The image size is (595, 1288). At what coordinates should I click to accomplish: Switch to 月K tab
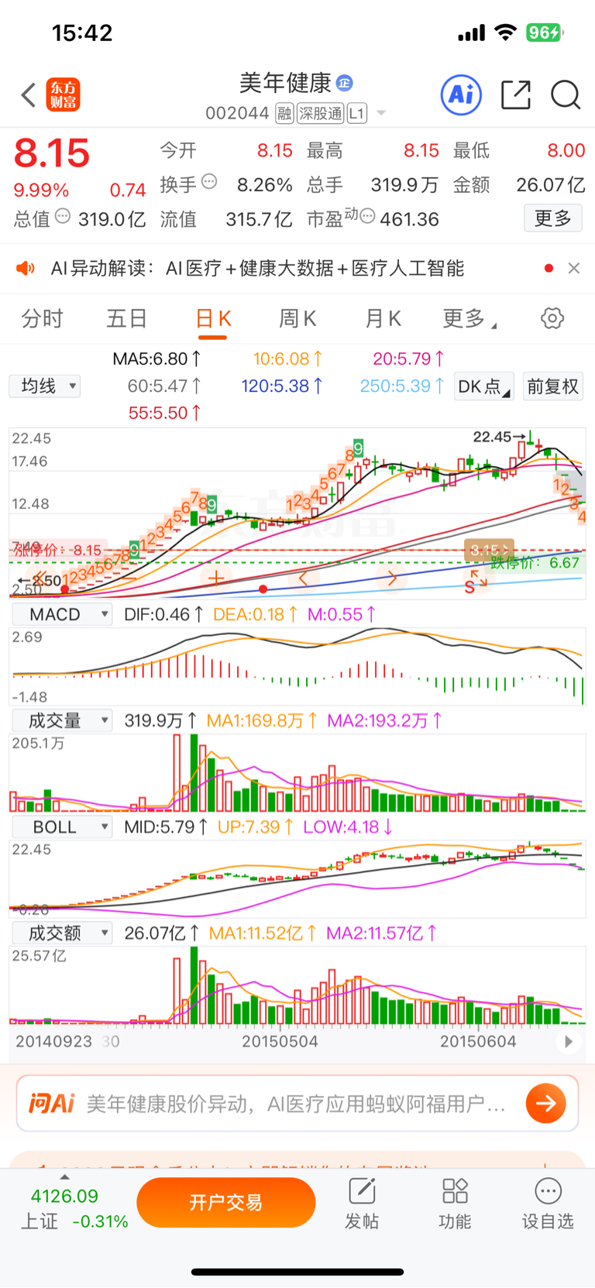pos(383,318)
